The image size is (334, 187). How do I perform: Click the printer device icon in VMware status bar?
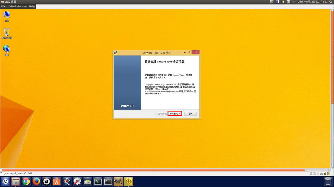(x=321, y=174)
